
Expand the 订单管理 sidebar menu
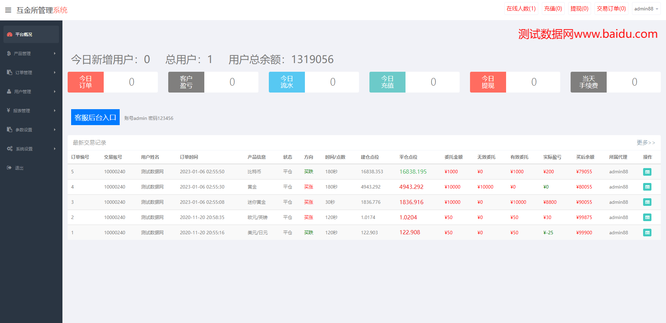coord(31,72)
